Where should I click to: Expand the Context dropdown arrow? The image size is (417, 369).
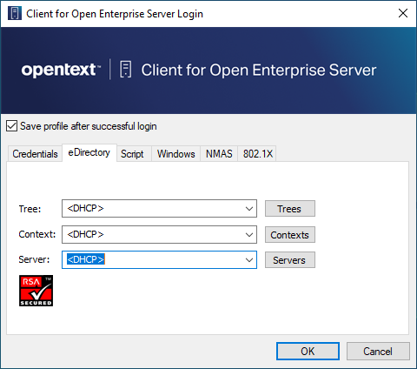tap(249, 235)
